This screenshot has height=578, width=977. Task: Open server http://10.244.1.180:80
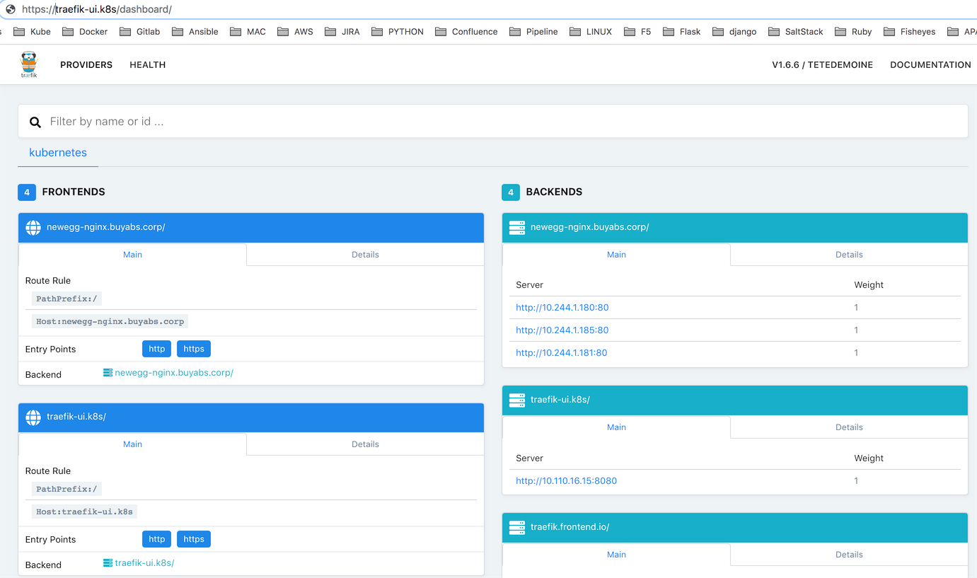pos(562,308)
